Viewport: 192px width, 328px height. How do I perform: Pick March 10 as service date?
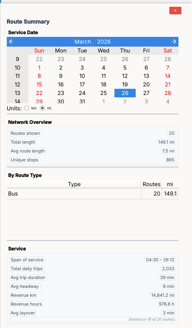82,76
